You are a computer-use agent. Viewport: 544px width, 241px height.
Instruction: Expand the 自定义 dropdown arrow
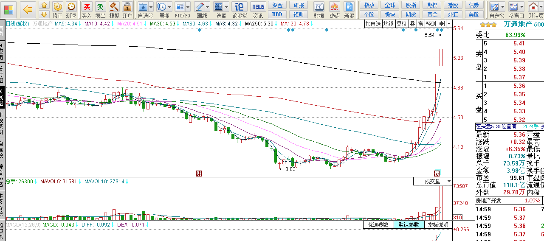pyautogui.click(x=503, y=7)
